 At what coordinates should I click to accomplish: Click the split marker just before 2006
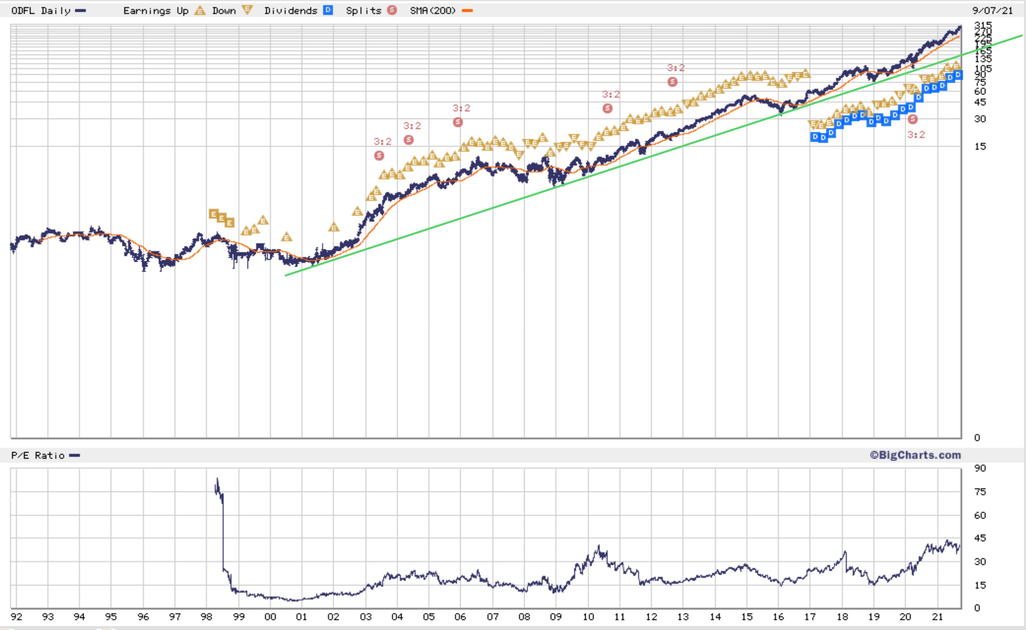tap(457, 122)
